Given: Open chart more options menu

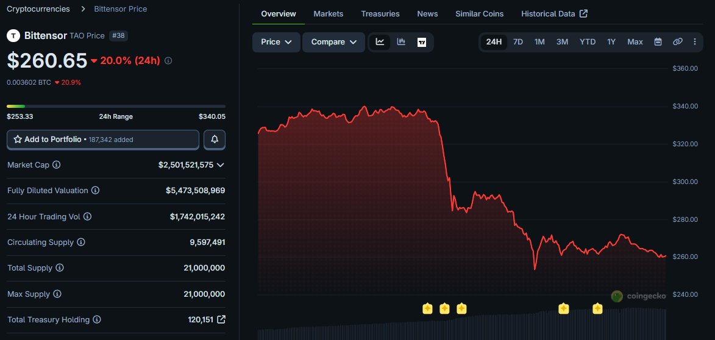Looking at the screenshot, I should (x=695, y=42).
